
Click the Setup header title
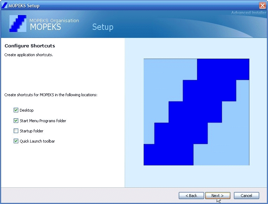click(103, 27)
